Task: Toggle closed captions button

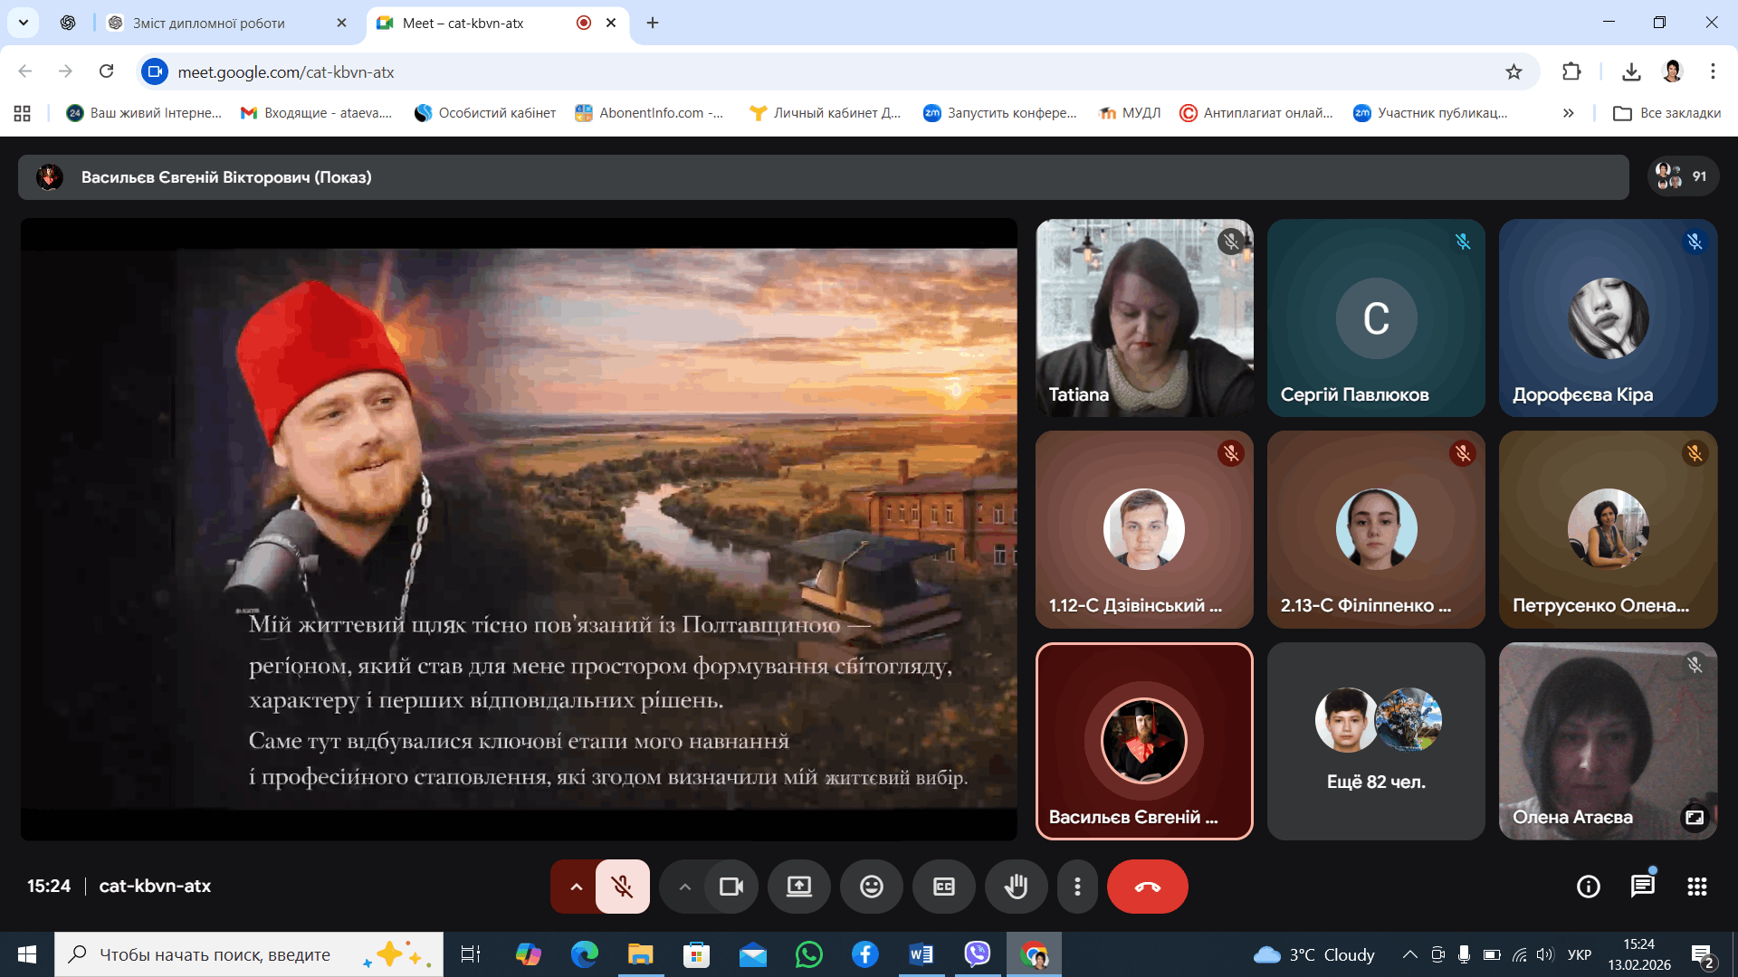Action: tap(943, 887)
